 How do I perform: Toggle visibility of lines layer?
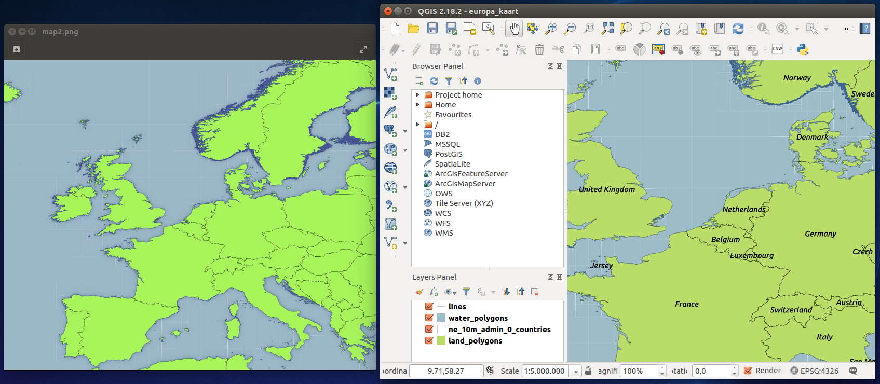429,306
